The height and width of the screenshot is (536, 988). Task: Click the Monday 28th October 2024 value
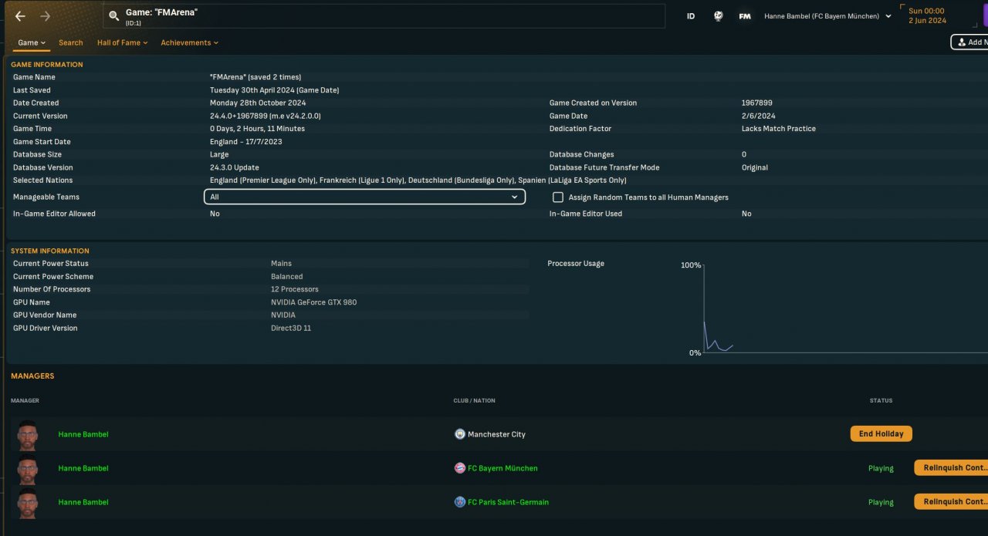[258, 103]
